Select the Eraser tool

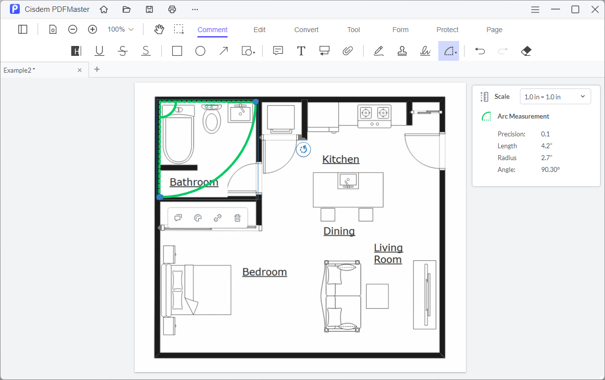point(526,51)
